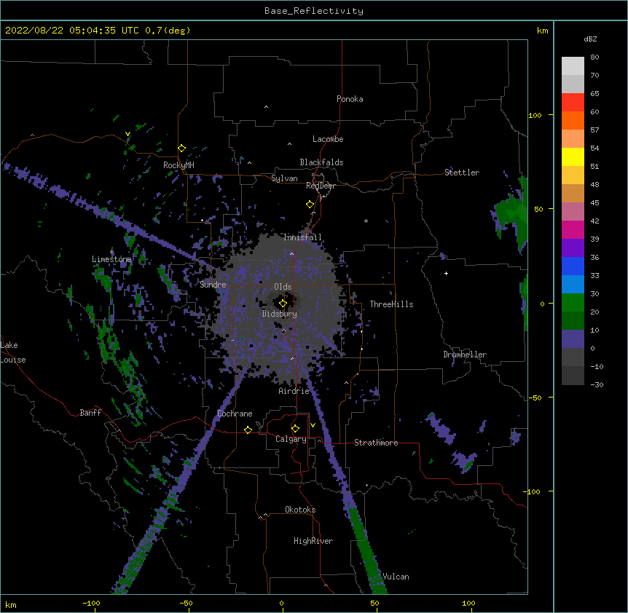Click the yellow diamond marker below Cochrane
Screen dimensions: 628x613
pos(248,430)
